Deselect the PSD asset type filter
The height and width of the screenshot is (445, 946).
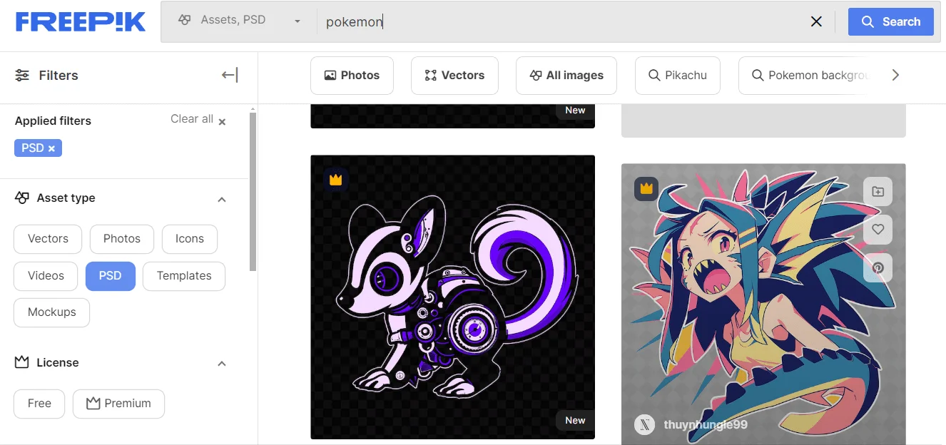(111, 276)
